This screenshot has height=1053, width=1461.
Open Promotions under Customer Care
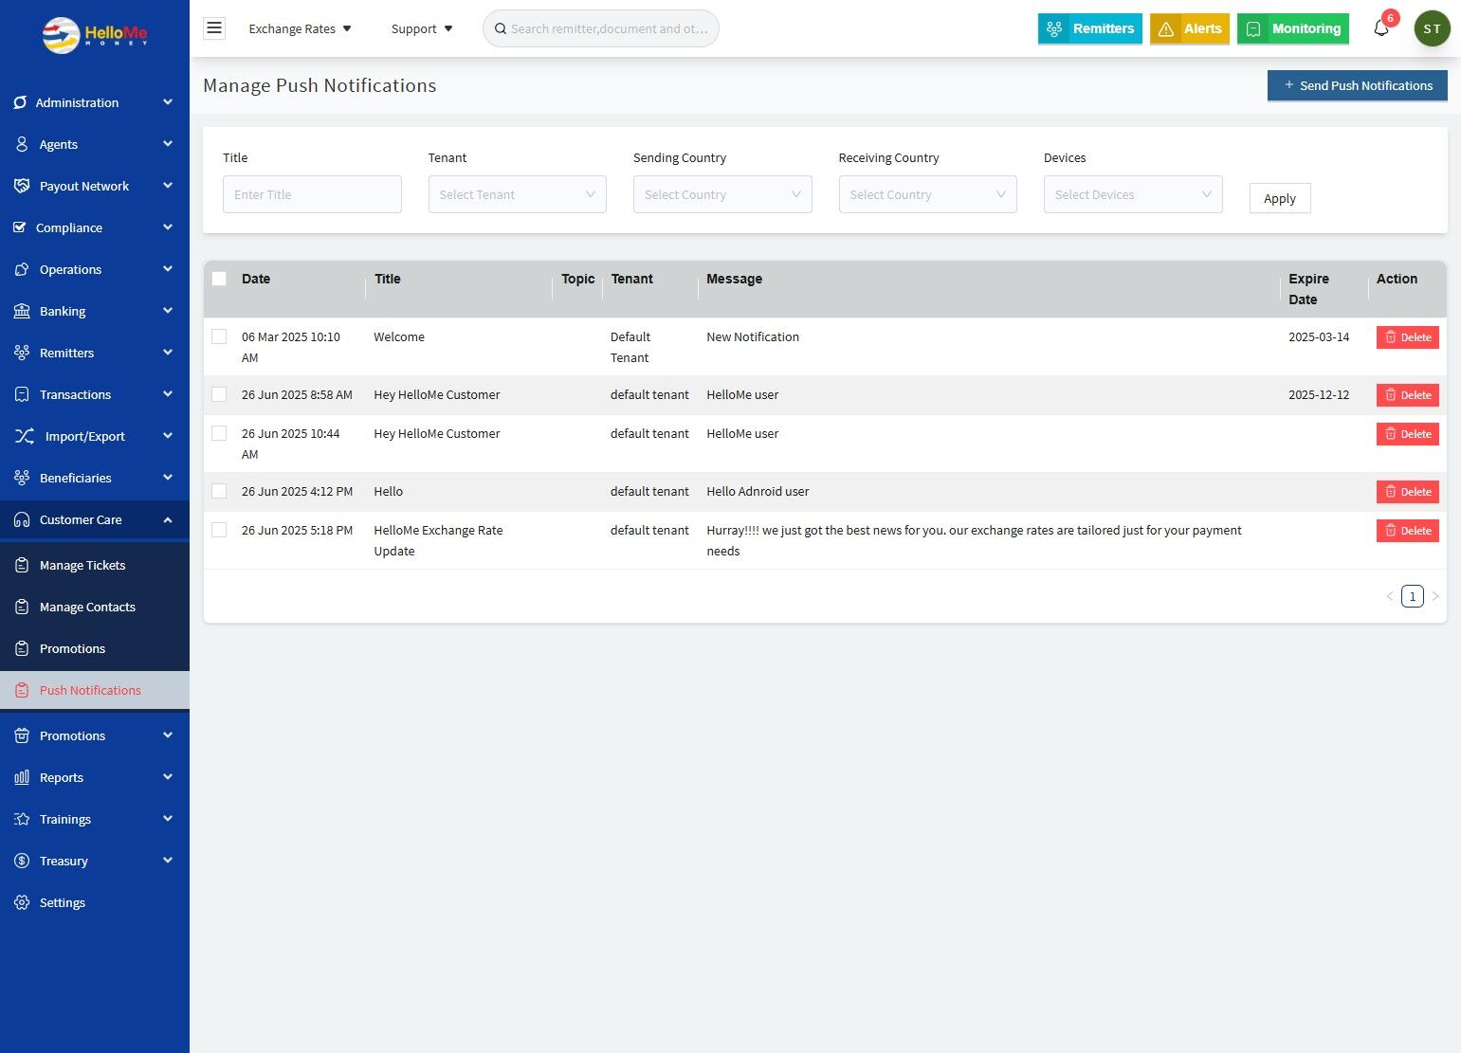coord(95,648)
